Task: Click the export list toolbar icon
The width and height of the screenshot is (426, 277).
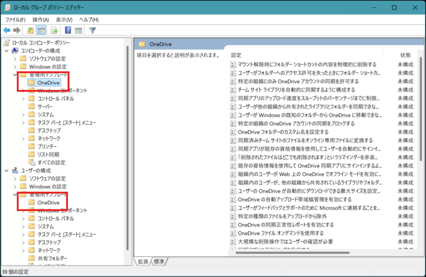Action: tap(54, 30)
